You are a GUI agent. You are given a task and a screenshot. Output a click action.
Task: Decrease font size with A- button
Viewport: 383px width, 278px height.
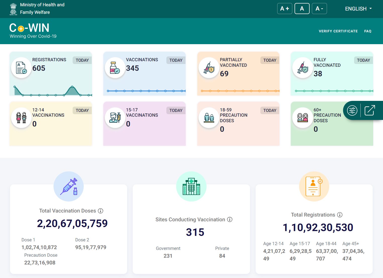pyautogui.click(x=319, y=9)
